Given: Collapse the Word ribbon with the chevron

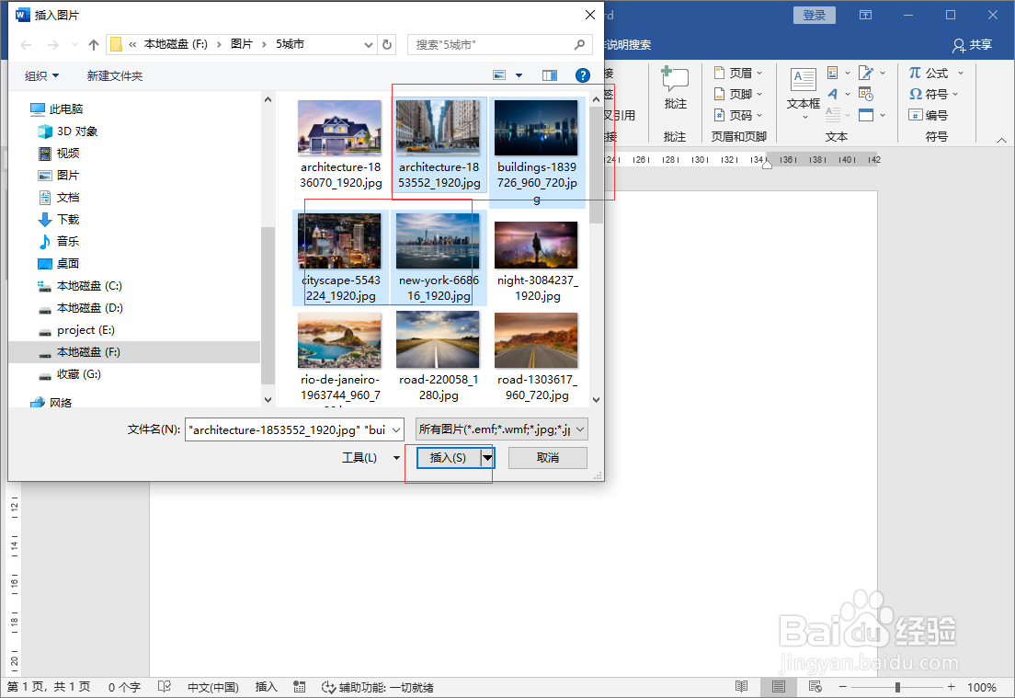Looking at the screenshot, I should pos(1001,140).
